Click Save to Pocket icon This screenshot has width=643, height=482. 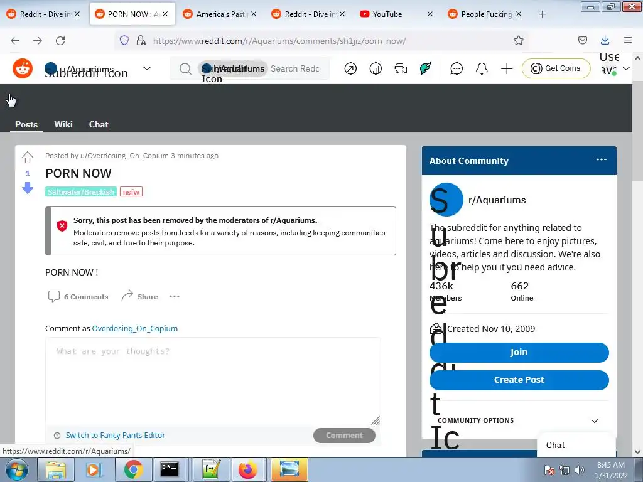coord(582,40)
